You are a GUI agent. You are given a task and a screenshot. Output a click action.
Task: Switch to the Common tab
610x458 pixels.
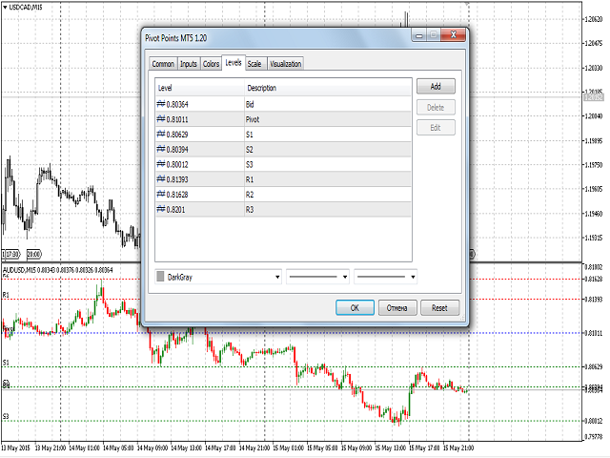point(163,64)
